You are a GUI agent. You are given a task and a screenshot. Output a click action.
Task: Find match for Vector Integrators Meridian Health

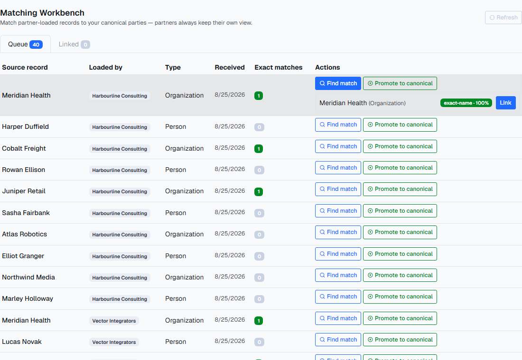tap(338, 318)
